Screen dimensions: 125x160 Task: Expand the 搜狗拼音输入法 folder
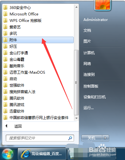pos(38,92)
